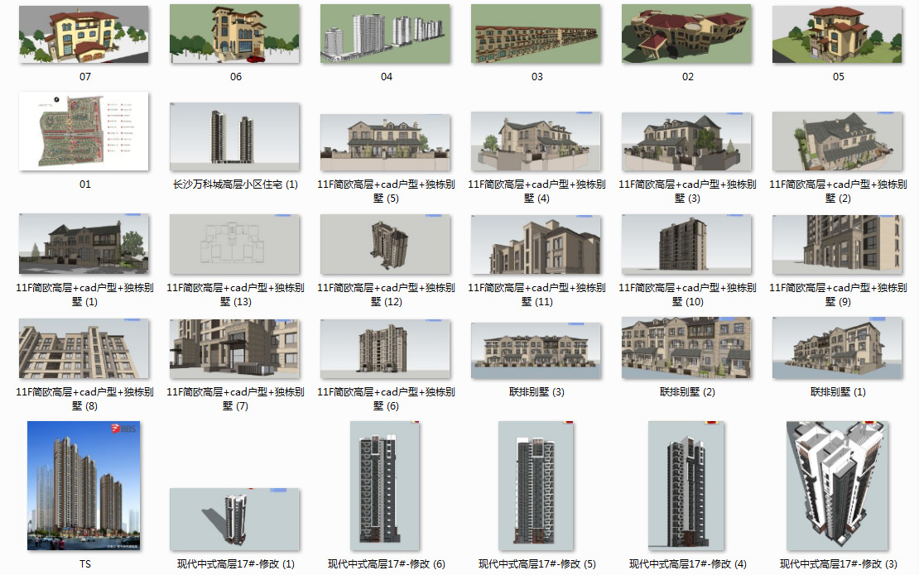Viewport: 919px width, 575px height.
Task: Click the 04 high-rise towers thumbnail
Action: (385, 34)
